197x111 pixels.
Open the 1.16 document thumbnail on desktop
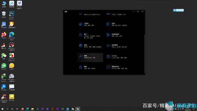(12, 87)
